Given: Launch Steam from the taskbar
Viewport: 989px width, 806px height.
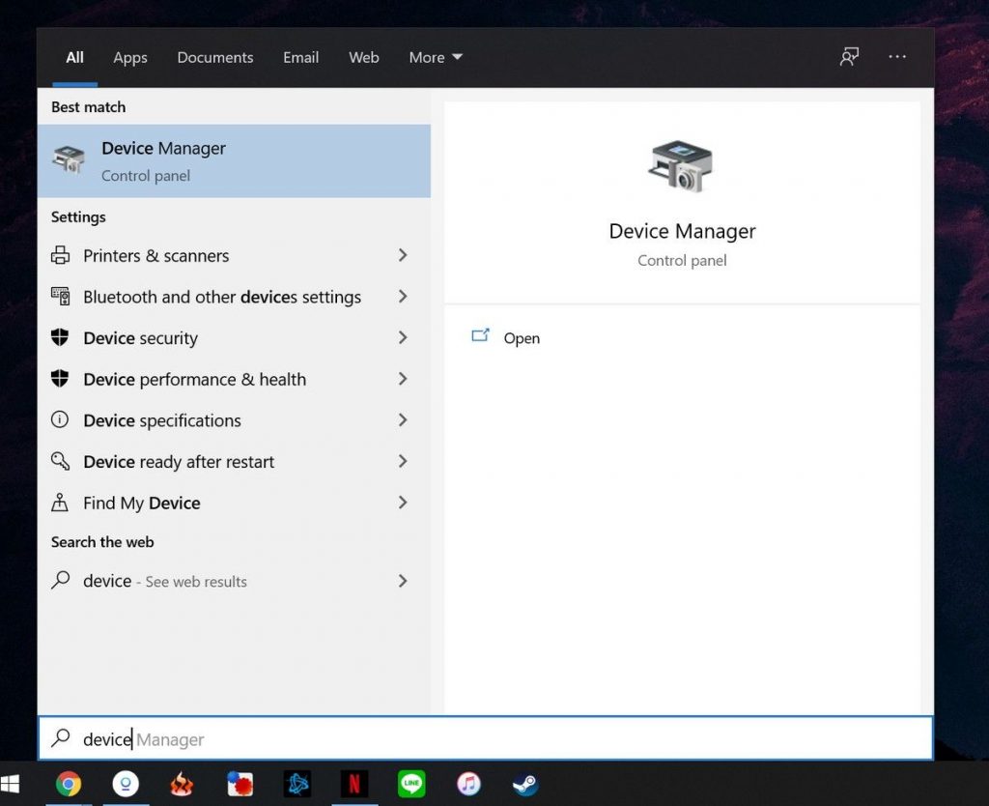Looking at the screenshot, I should (x=524, y=784).
